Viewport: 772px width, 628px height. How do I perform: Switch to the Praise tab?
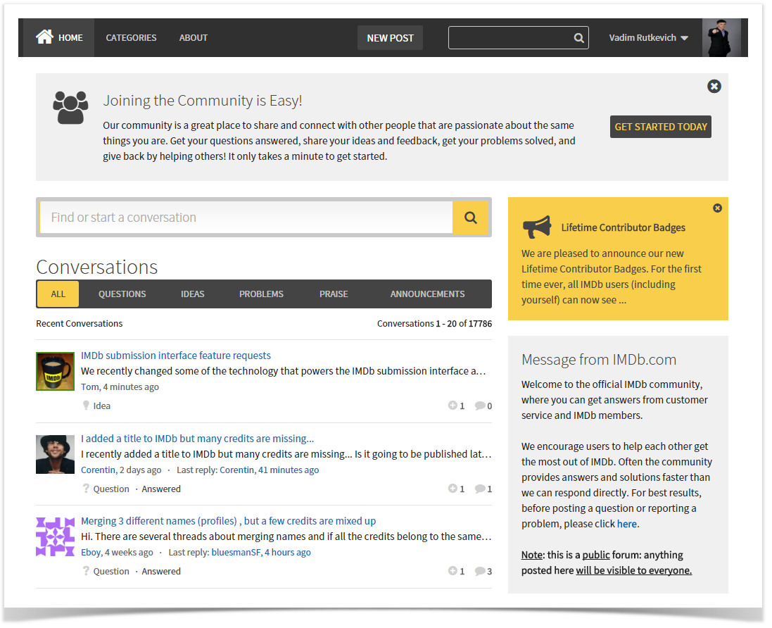pos(334,294)
